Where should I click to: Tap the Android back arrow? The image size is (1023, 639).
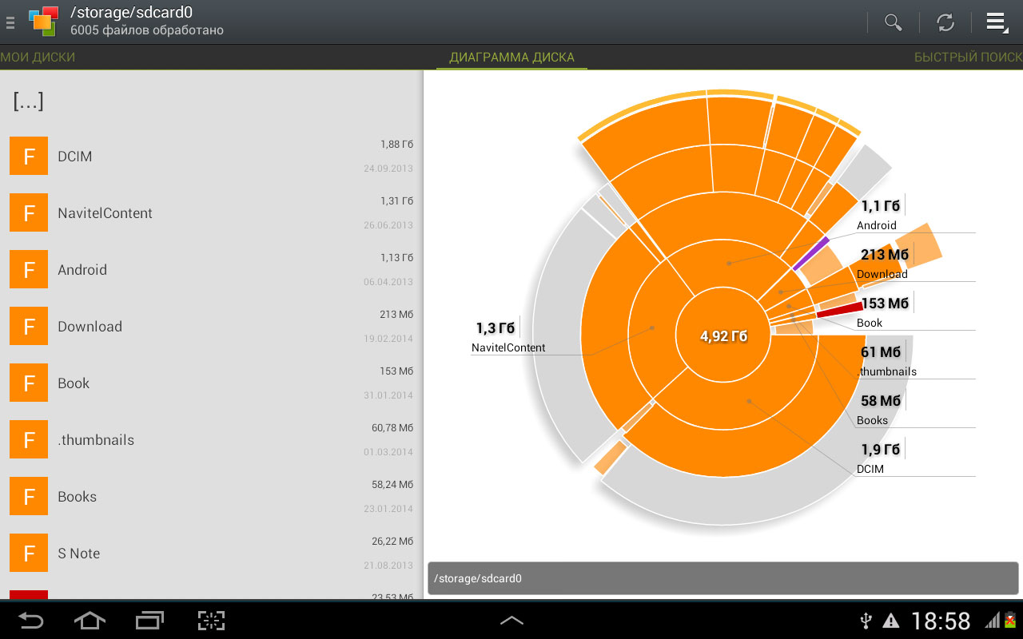tap(31, 621)
